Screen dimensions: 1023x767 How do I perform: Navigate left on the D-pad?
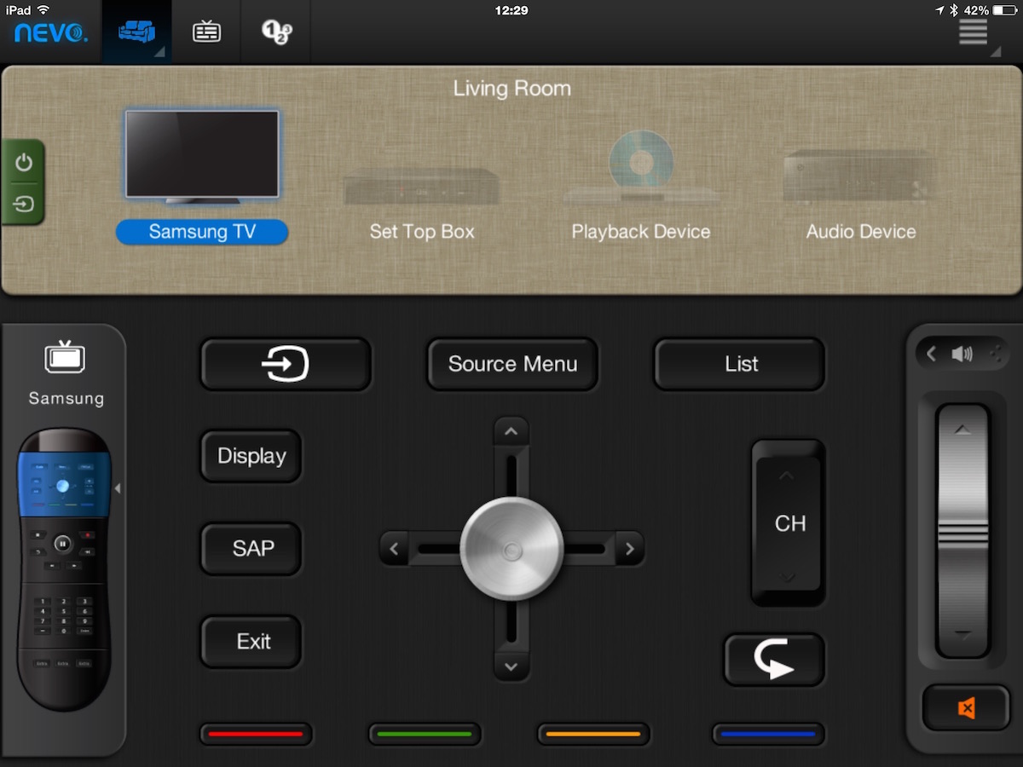click(394, 549)
